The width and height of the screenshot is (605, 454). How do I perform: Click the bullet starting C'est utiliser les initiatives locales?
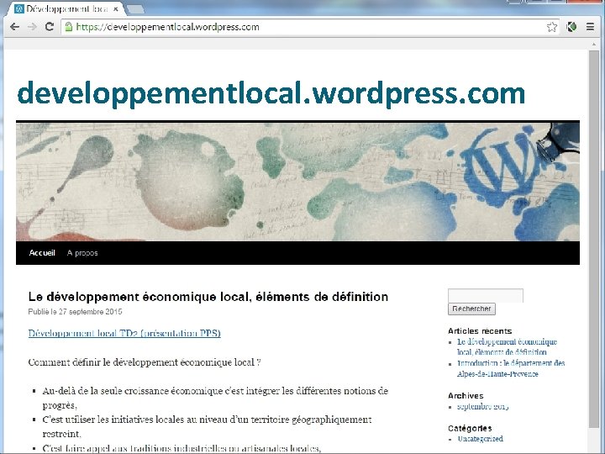208,426
